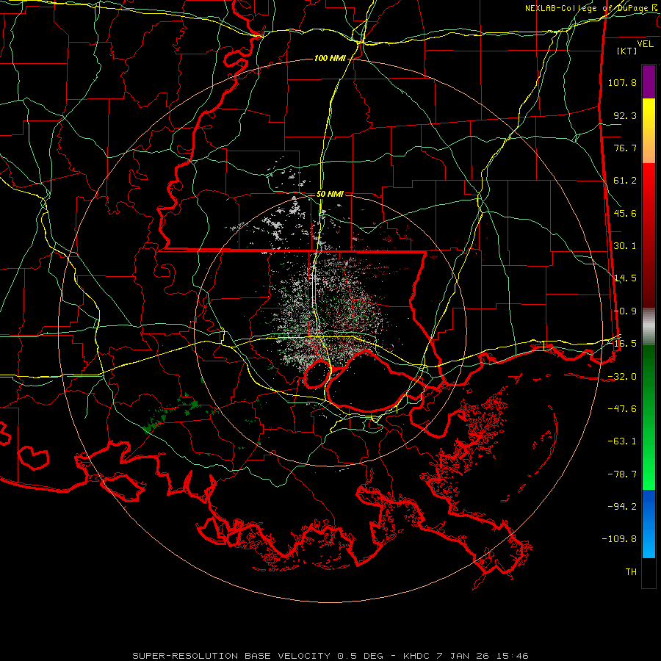Click the 15:46 timestamp in caption
This screenshot has height=661, width=661.
click(x=512, y=656)
